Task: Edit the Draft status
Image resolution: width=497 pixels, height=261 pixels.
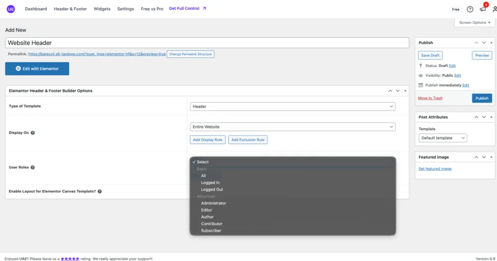Action: pyautogui.click(x=452, y=66)
